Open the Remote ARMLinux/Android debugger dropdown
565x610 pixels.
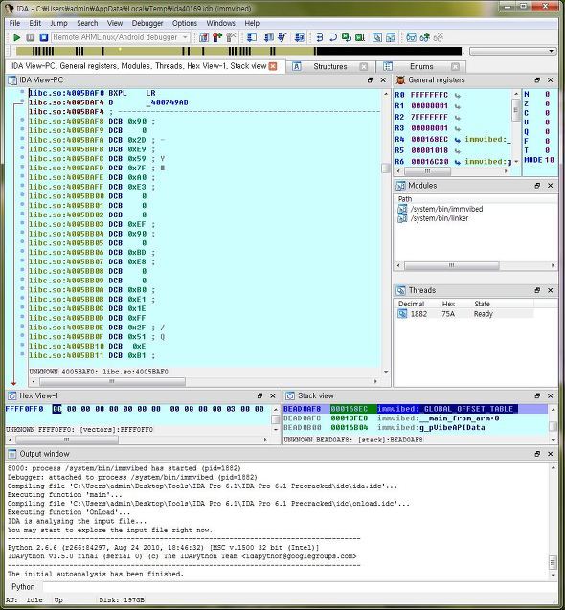(185, 37)
